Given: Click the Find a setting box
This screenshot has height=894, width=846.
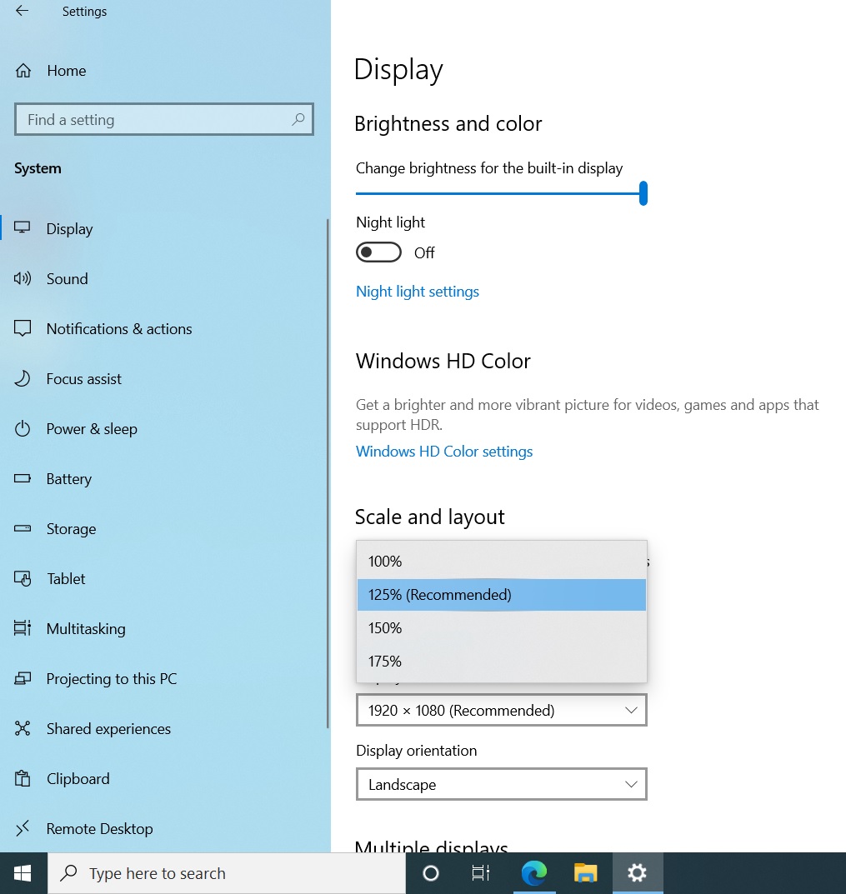Looking at the screenshot, I should tap(164, 119).
